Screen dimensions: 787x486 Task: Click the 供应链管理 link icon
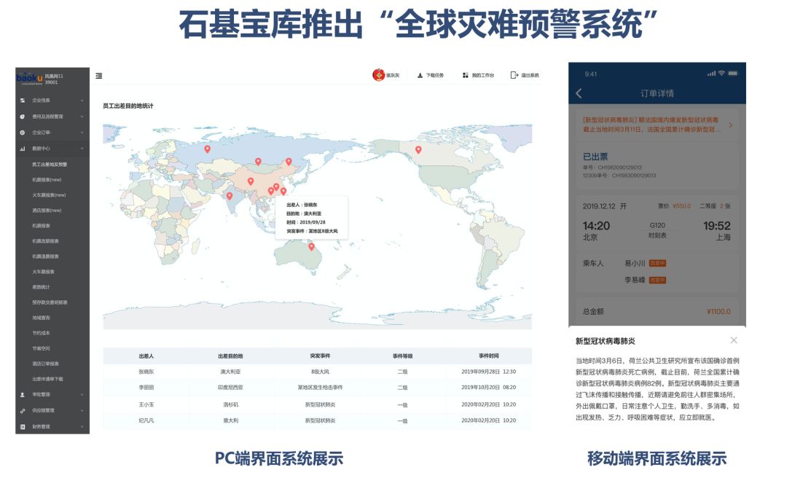(22, 411)
